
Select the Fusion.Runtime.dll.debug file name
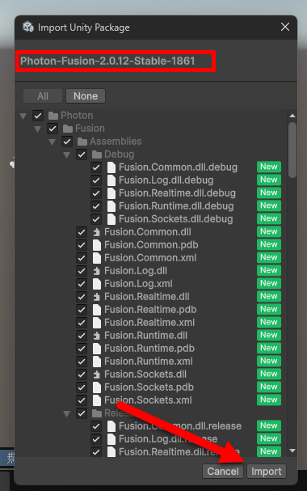(176, 206)
